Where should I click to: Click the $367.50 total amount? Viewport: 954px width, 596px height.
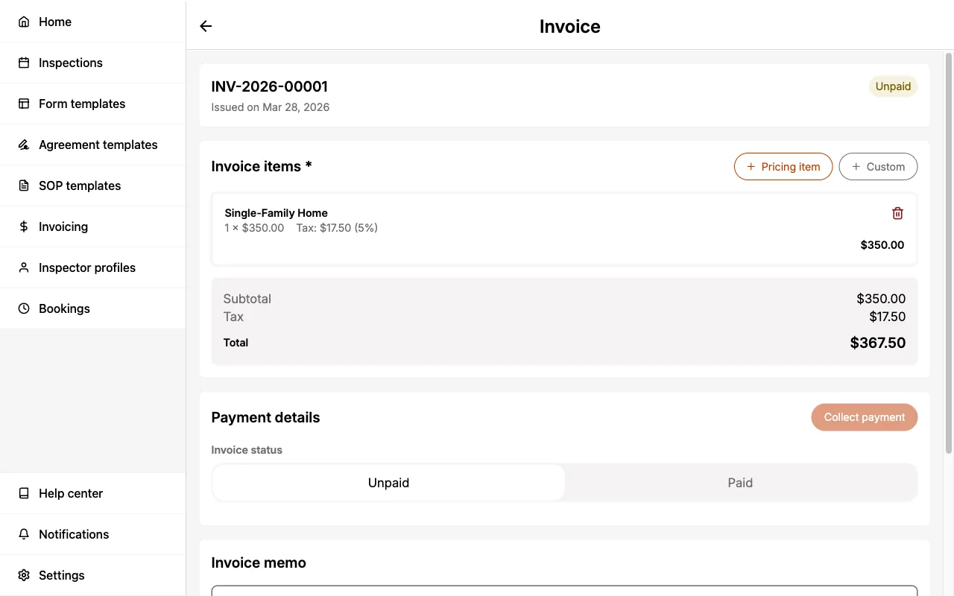(878, 343)
